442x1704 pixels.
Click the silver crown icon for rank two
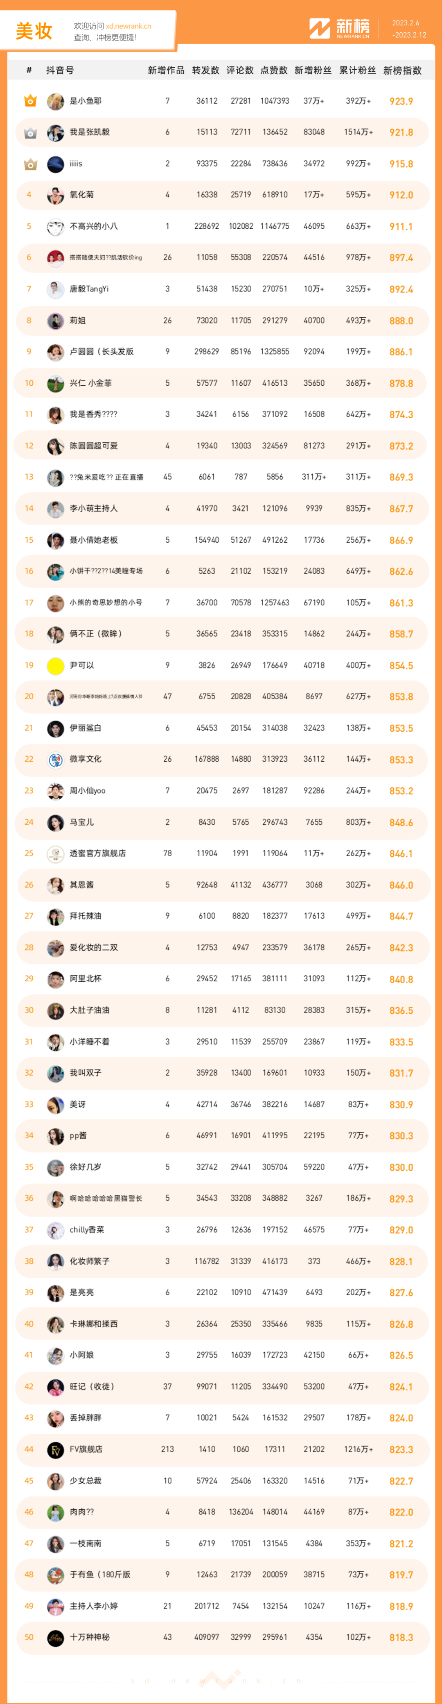[30, 132]
